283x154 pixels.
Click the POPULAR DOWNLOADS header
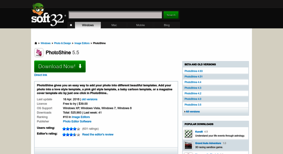(x=199, y=124)
